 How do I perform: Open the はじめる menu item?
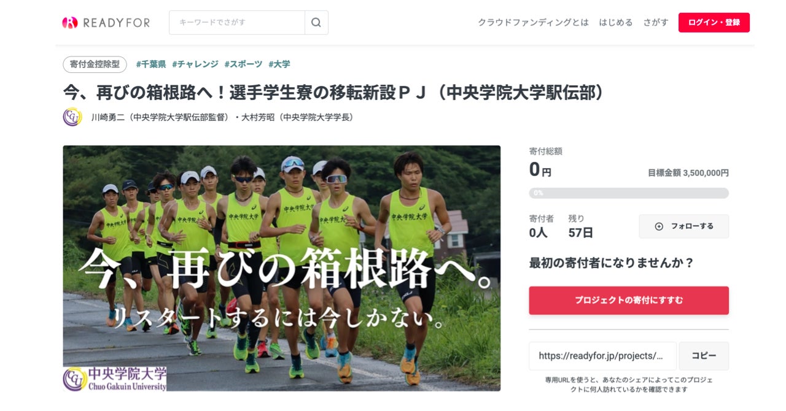616,23
